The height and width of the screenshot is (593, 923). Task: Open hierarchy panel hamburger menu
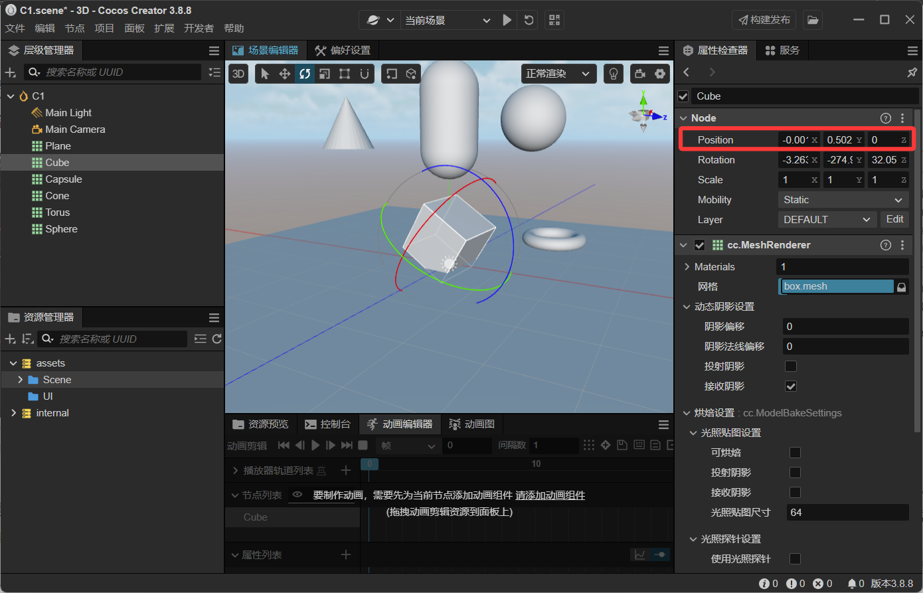coord(214,50)
